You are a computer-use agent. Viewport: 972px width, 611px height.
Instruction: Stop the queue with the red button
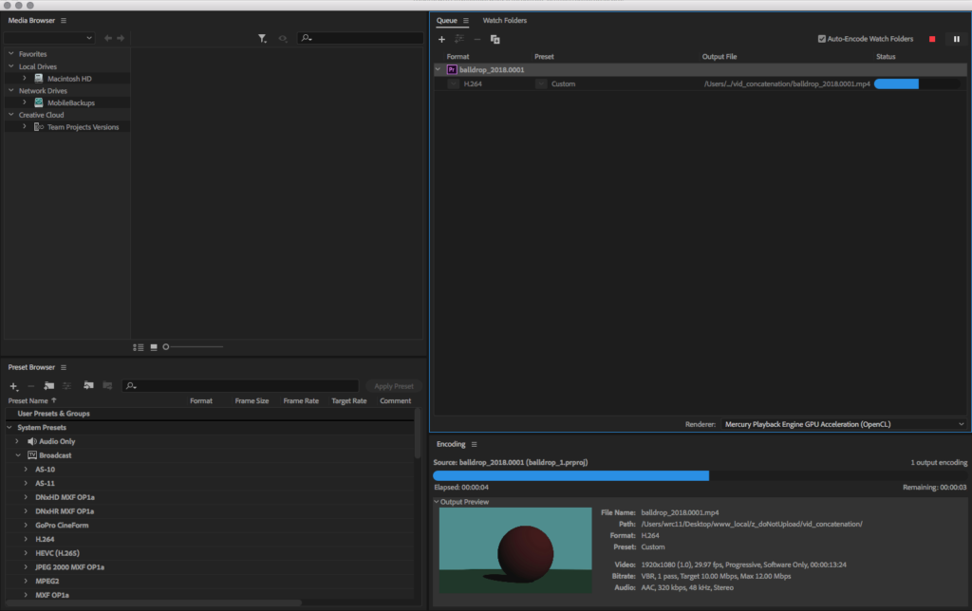(x=932, y=39)
